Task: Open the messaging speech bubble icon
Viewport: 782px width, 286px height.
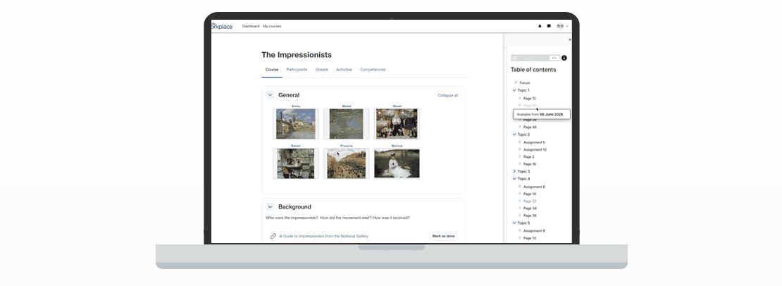Action: (549, 26)
